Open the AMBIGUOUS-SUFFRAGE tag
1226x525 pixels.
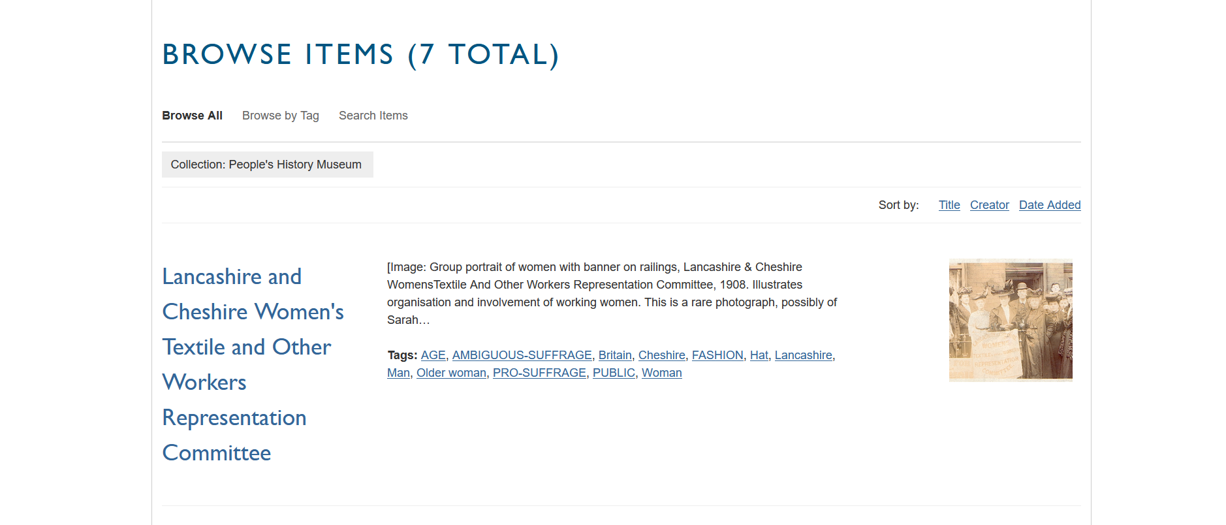pyautogui.click(x=522, y=355)
